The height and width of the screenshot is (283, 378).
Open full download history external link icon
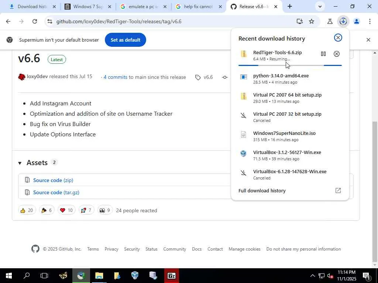pos(338,191)
